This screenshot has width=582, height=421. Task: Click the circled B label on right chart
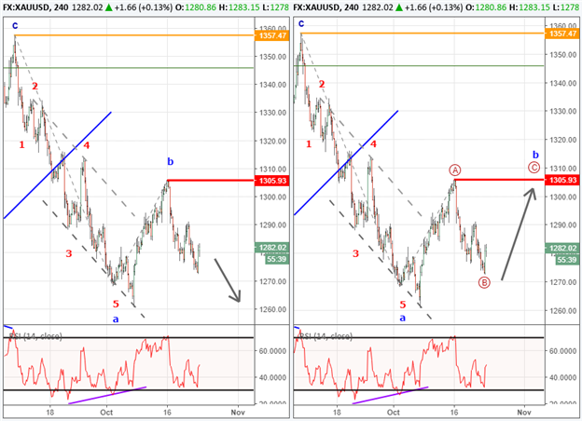484,283
